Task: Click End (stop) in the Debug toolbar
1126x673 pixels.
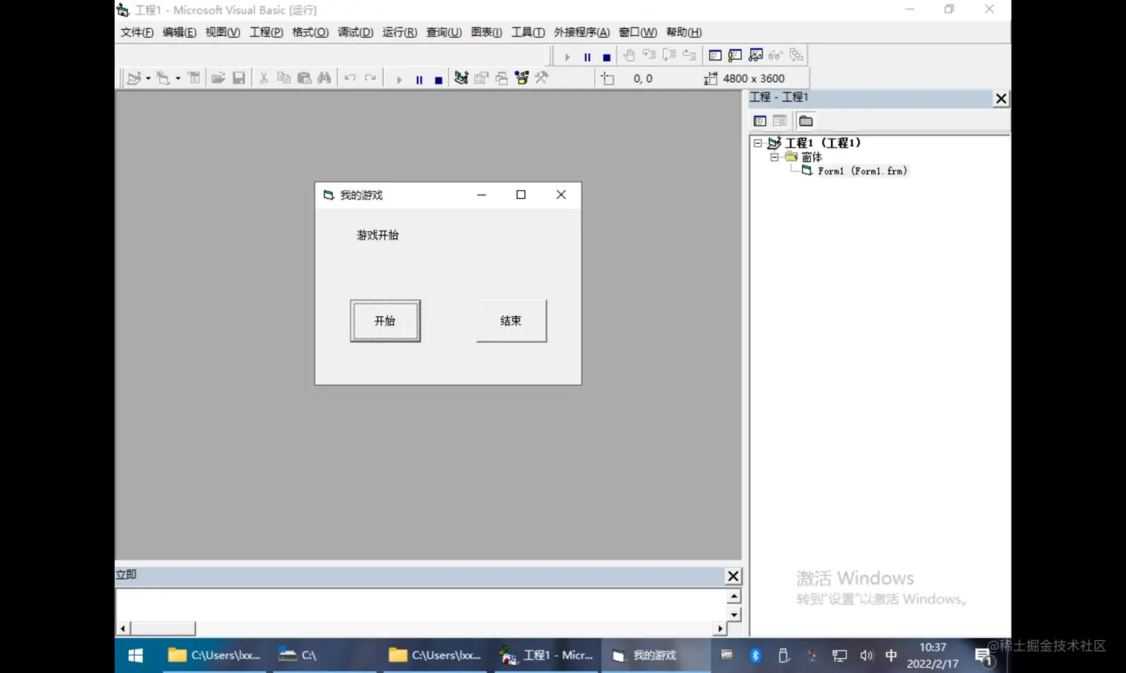Action: coord(607,56)
